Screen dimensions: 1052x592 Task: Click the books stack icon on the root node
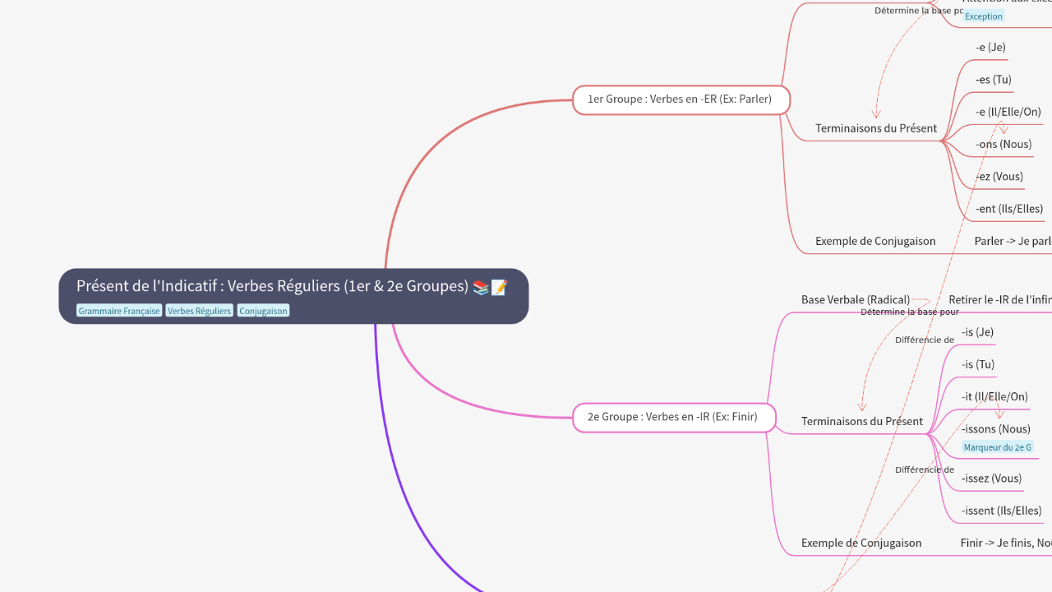482,286
